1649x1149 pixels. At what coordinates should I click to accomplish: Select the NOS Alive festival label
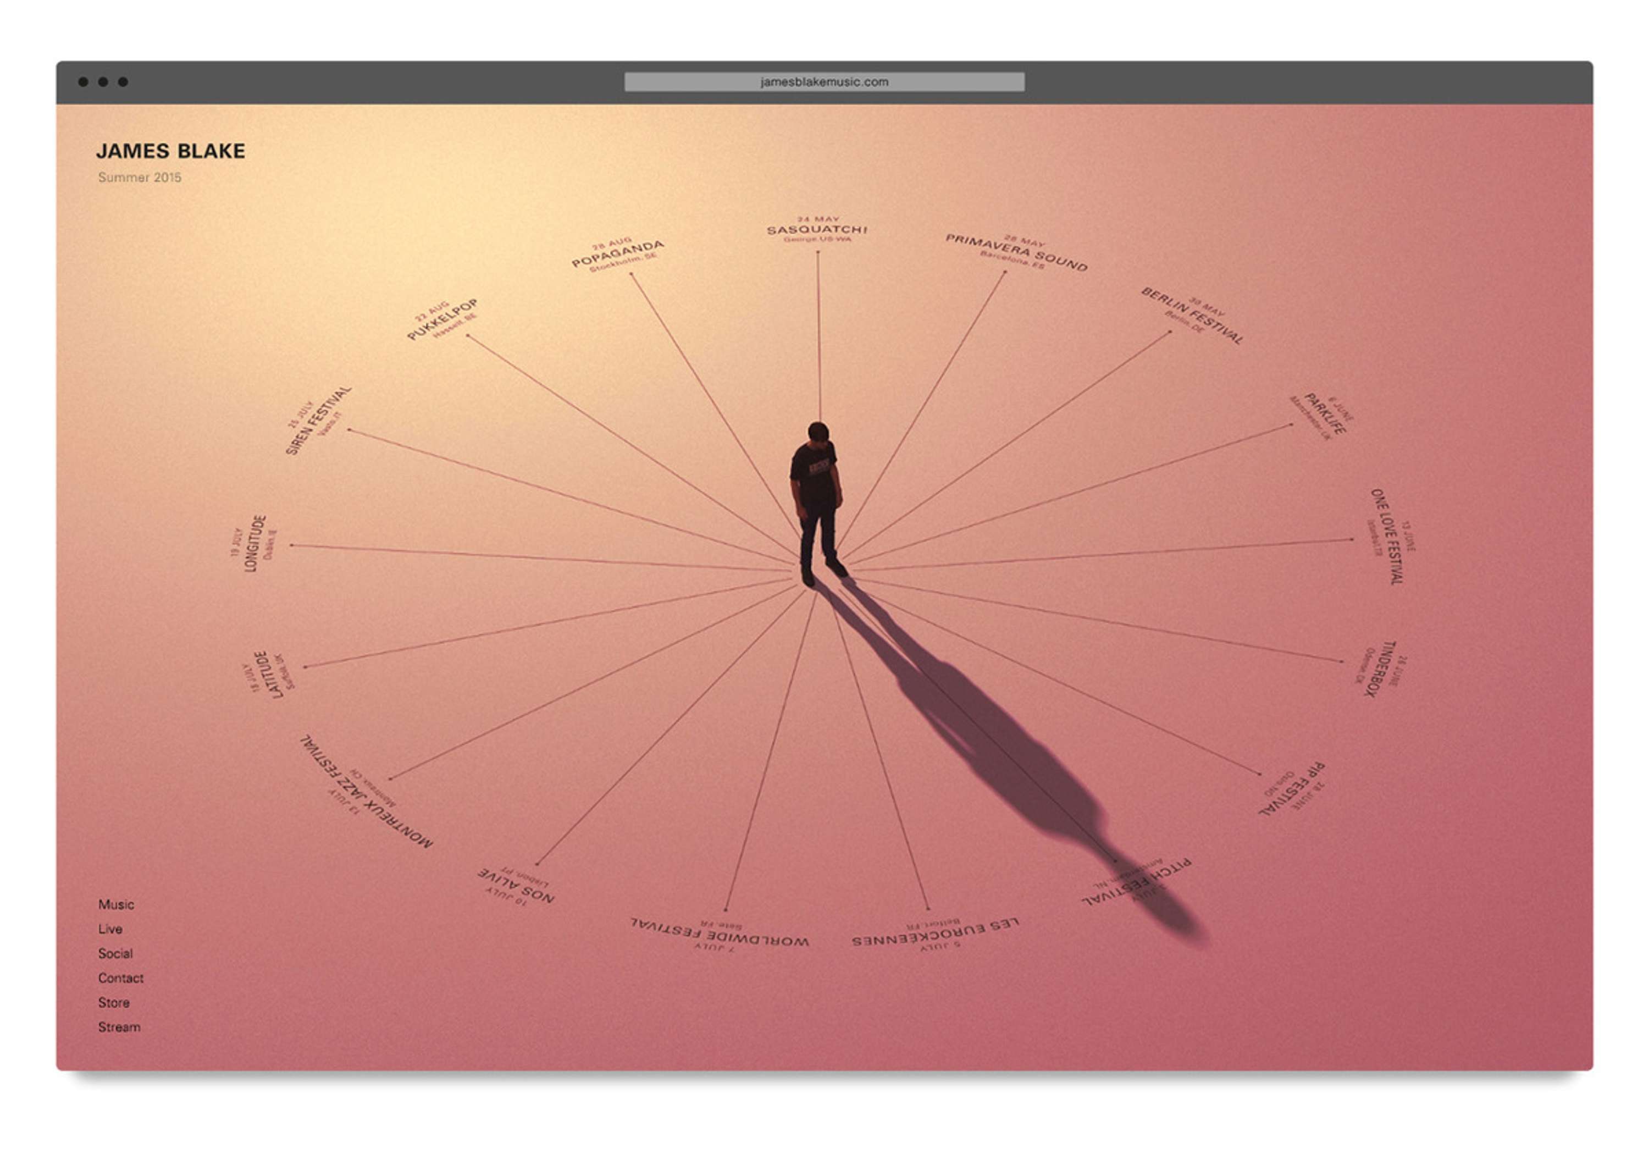(516, 886)
